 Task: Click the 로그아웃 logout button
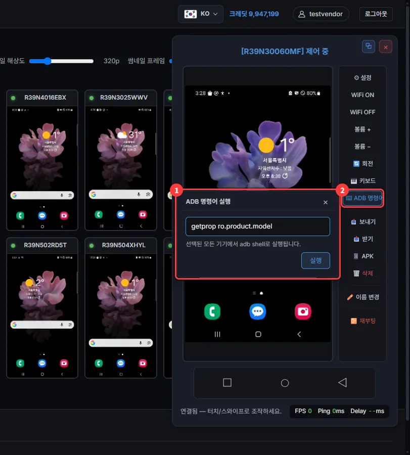pos(376,14)
